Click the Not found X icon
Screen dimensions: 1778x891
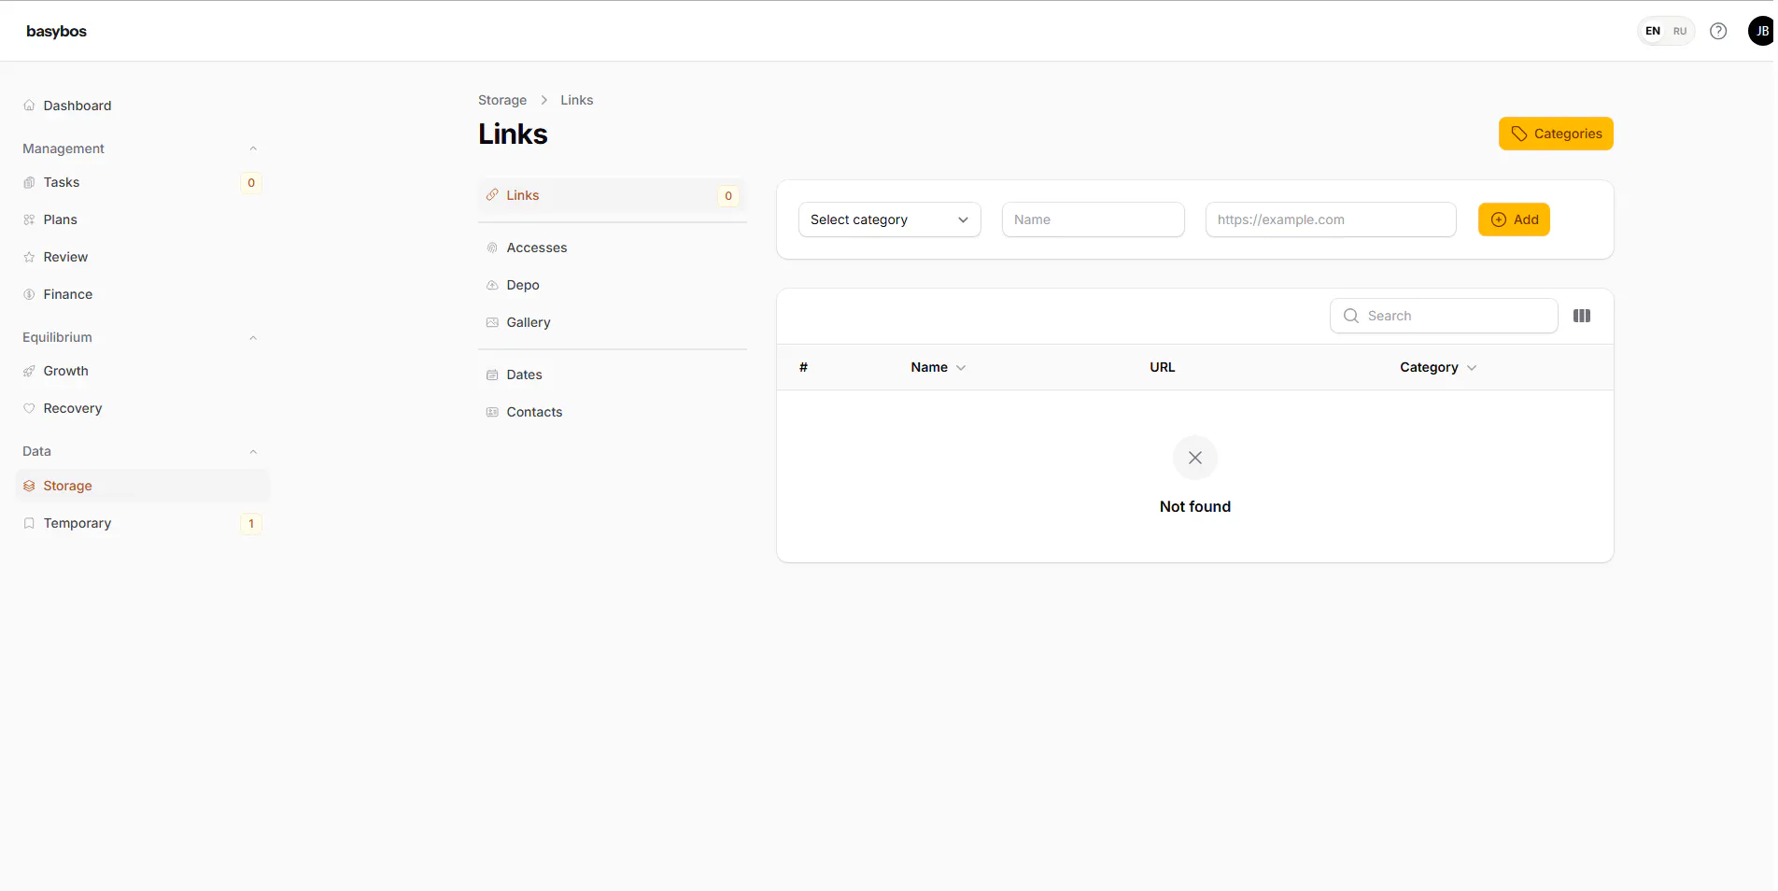(1195, 458)
